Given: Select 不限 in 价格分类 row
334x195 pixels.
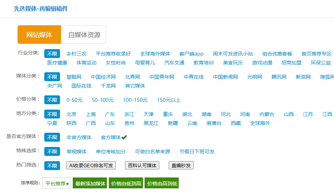Looking at the screenshot, I should 52,100.
